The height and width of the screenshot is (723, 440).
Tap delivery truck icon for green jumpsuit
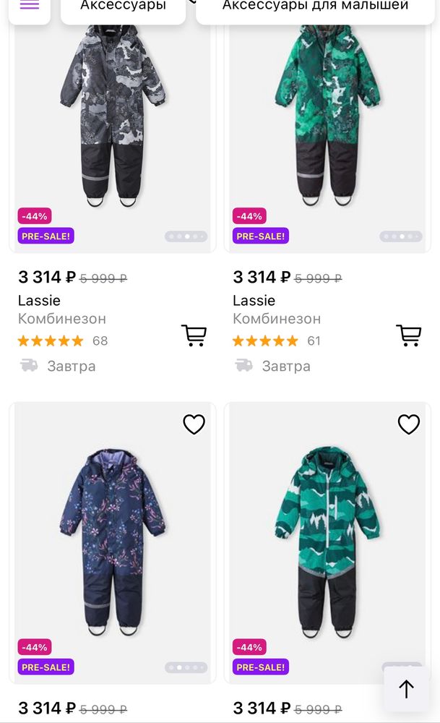(x=243, y=366)
